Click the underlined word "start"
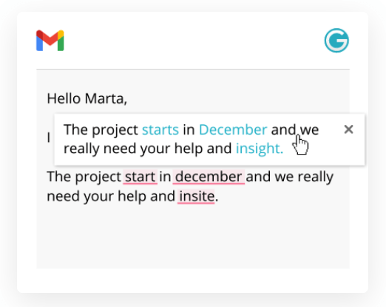This screenshot has width=386, height=307. click(x=140, y=177)
